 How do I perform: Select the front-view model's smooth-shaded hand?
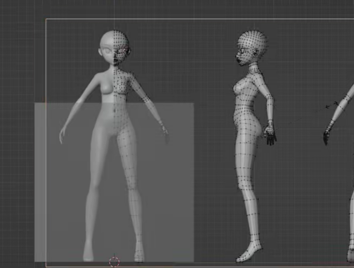click(x=62, y=134)
